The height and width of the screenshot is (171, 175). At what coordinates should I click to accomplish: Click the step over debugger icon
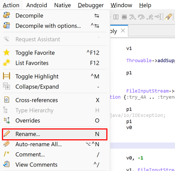141,17
